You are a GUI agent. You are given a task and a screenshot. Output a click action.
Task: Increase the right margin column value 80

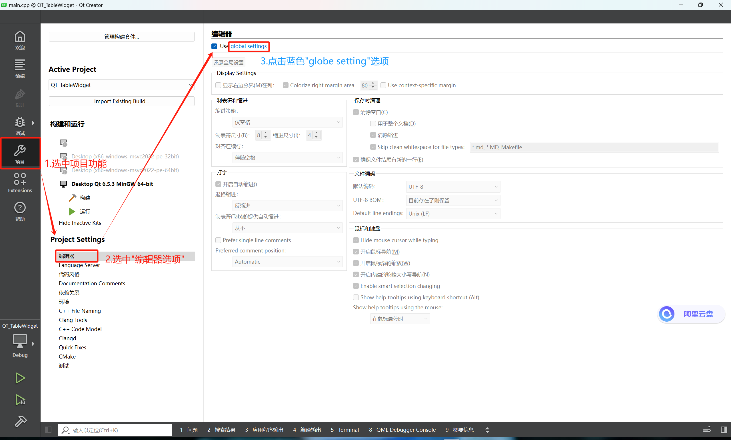point(373,83)
